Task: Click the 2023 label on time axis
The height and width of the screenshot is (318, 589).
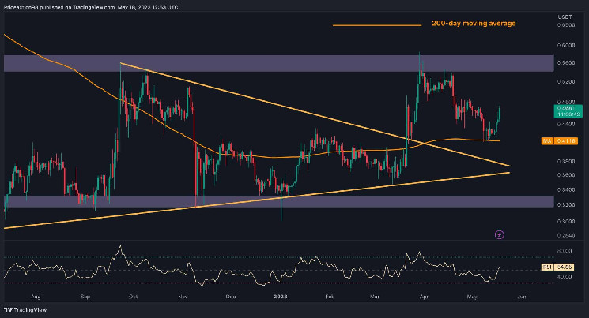Action: click(280, 297)
